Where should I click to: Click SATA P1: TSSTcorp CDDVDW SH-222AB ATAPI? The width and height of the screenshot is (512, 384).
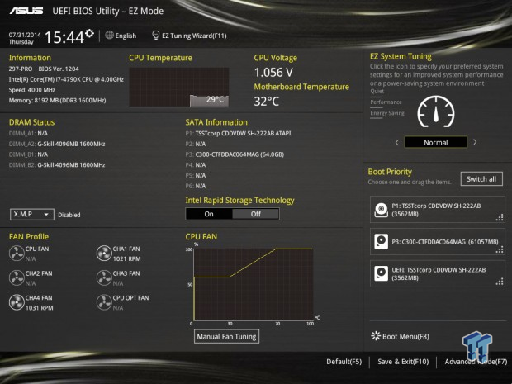(x=238, y=133)
